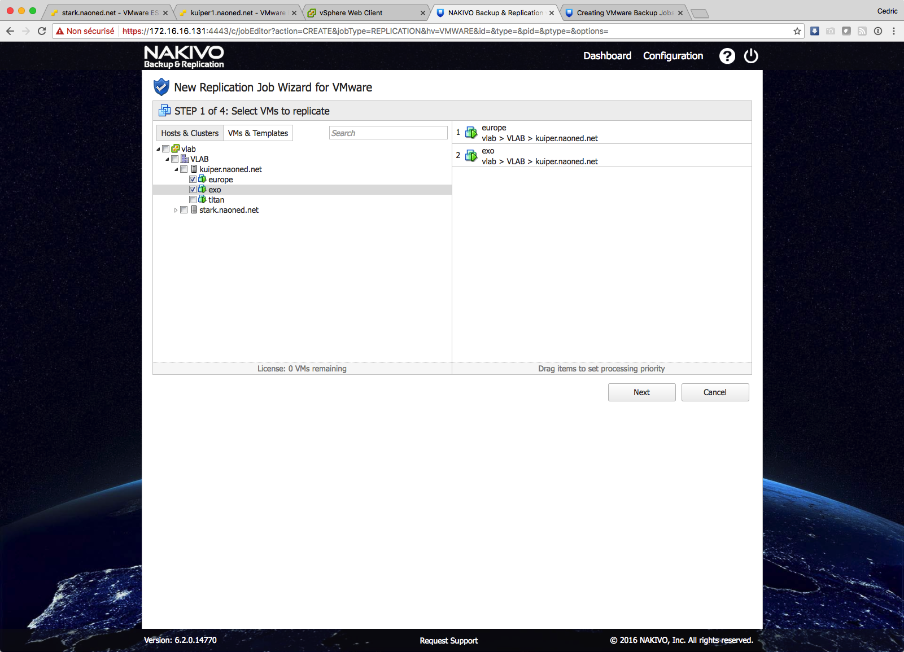Open the Request Support link
904x652 pixels.
448,640
